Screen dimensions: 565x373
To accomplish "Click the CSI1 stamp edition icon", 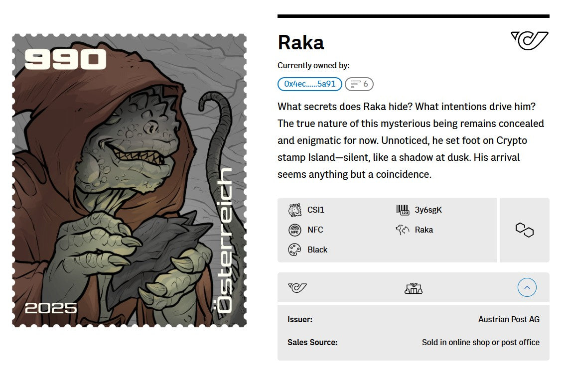I will pyautogui.click(x=295, y=210).
